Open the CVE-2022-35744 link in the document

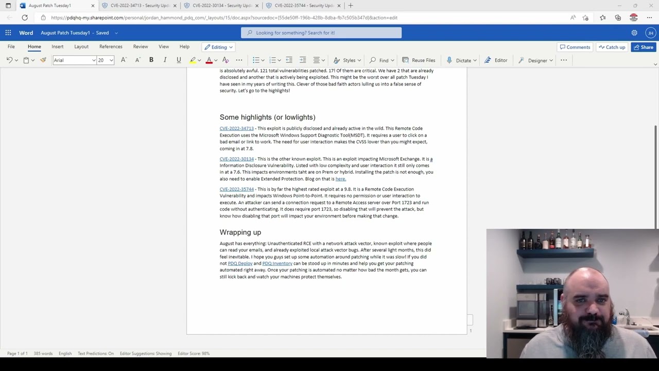[x=237, y=189]
